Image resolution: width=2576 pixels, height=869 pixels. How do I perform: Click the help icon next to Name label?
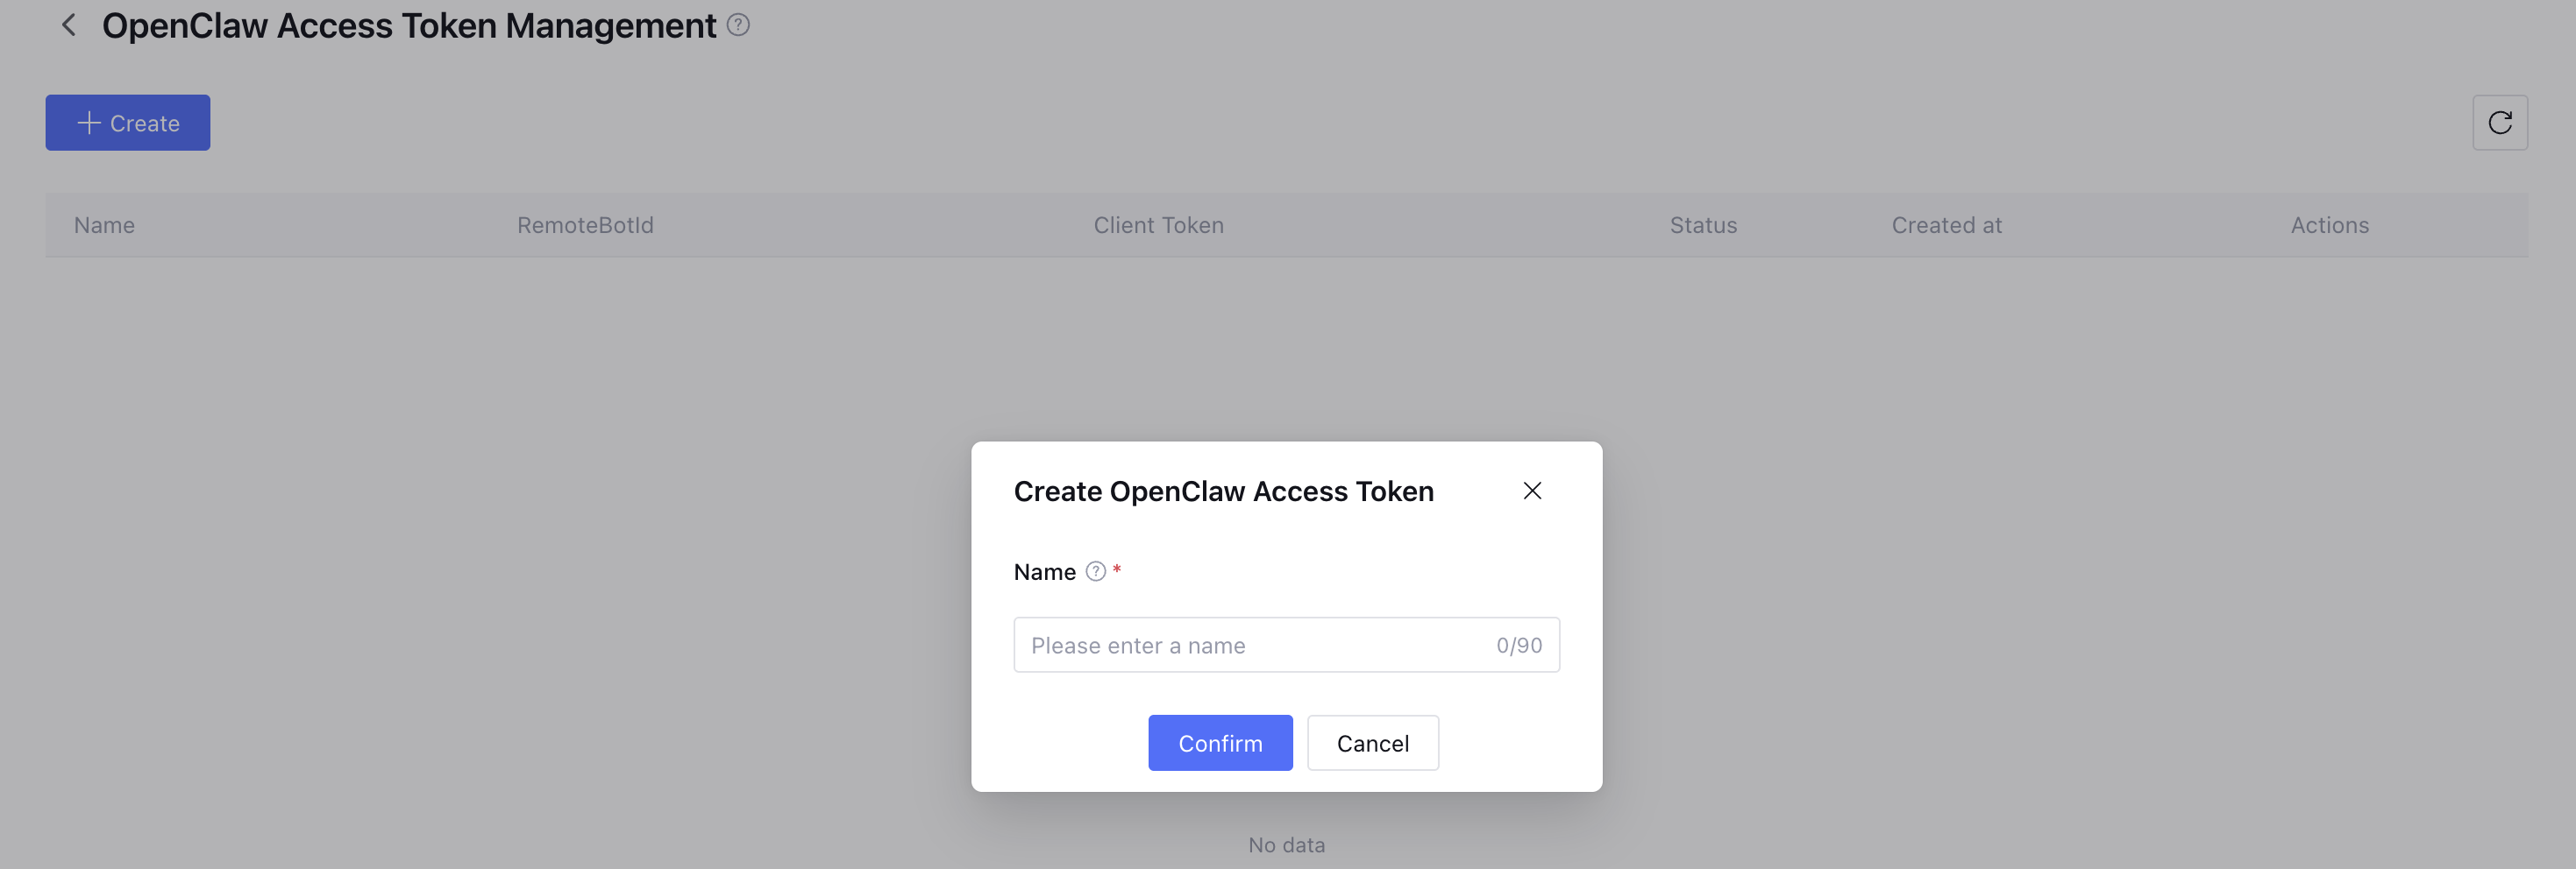click(1095, 571)
